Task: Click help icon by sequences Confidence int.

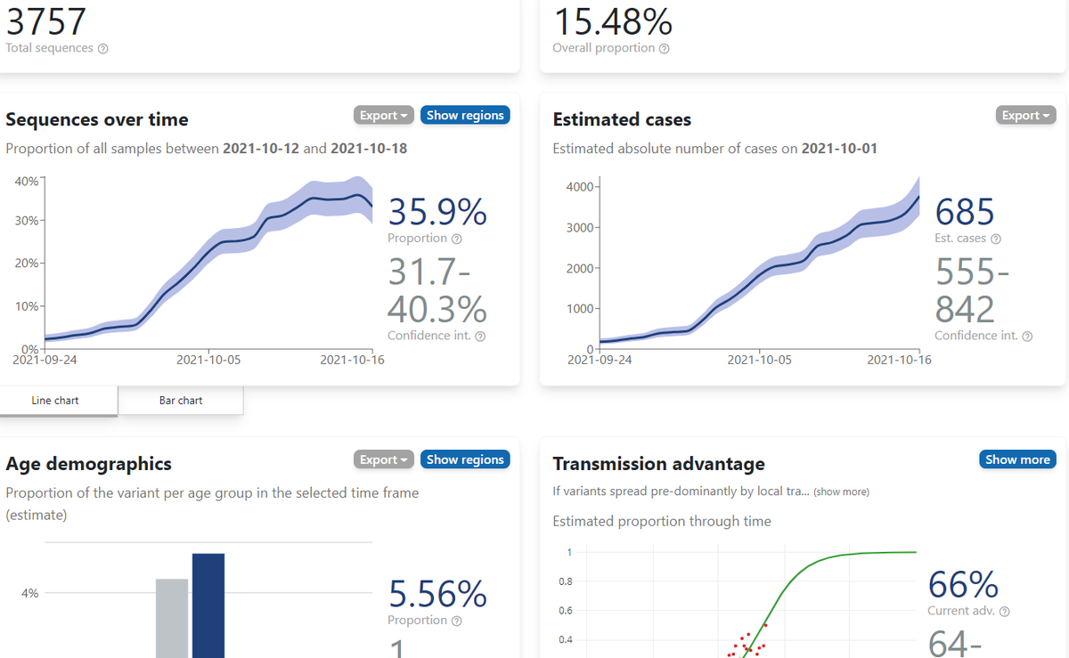Action: (x=481, y=337)
